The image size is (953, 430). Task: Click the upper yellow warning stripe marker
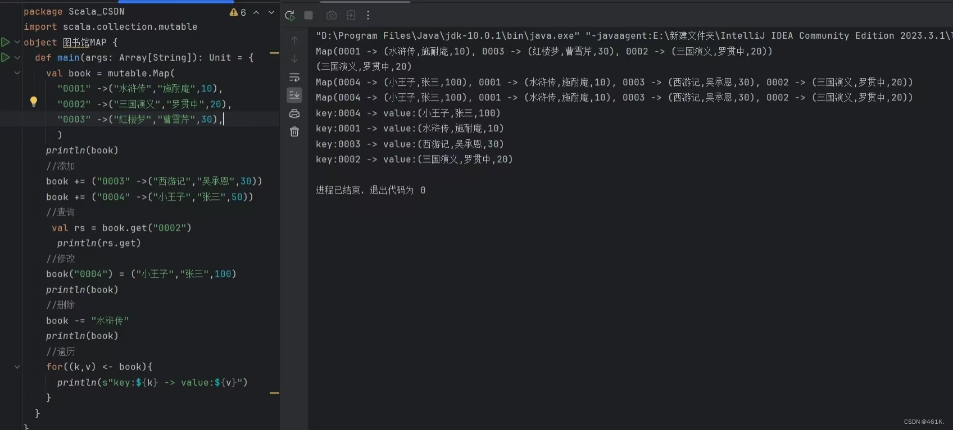[x=275, y=53]
